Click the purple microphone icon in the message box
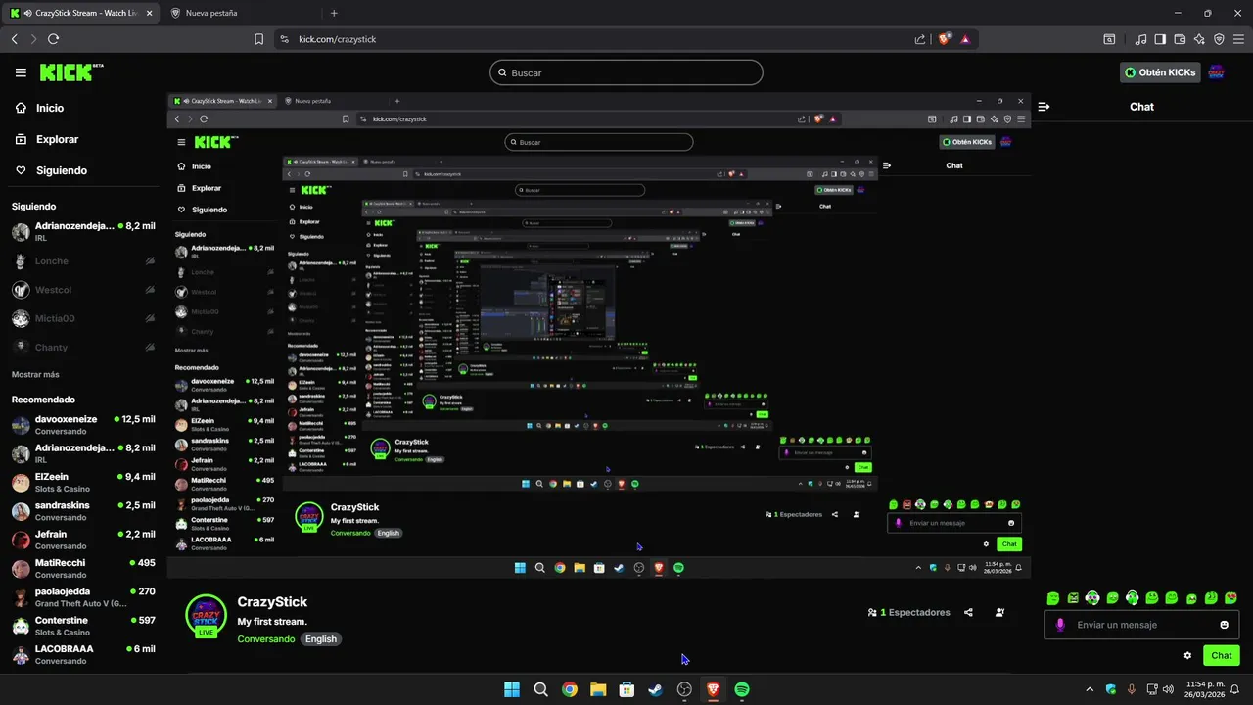The width and height of the screenshot is (1253, 705). click(x=1060, y=625)
